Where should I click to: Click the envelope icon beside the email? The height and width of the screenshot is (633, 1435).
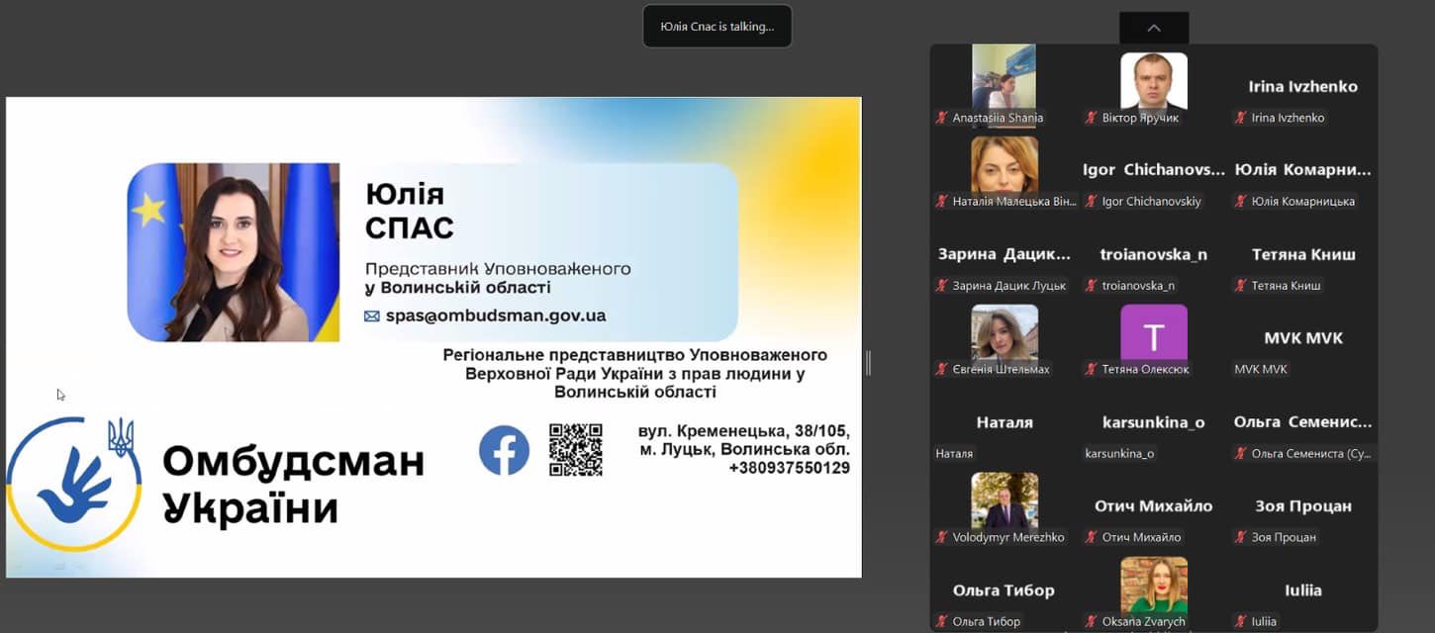tap(372, 316)
